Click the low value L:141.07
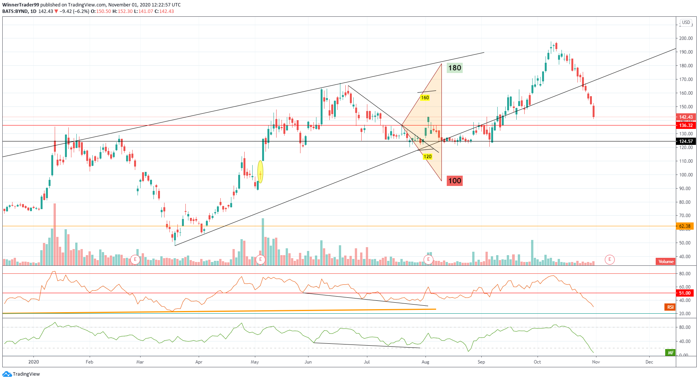The width and height of the screenshot is (699, 381). tap(144, 11)
